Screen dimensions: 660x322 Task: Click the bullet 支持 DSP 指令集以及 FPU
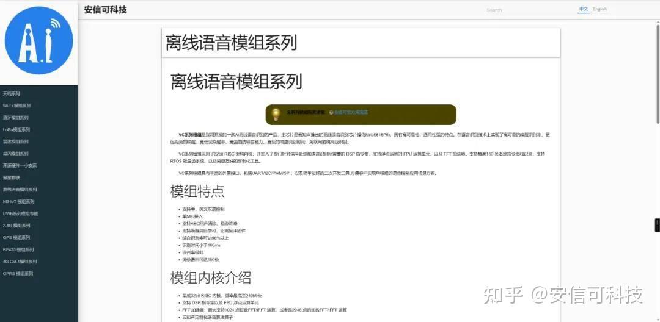click(220, 302)
